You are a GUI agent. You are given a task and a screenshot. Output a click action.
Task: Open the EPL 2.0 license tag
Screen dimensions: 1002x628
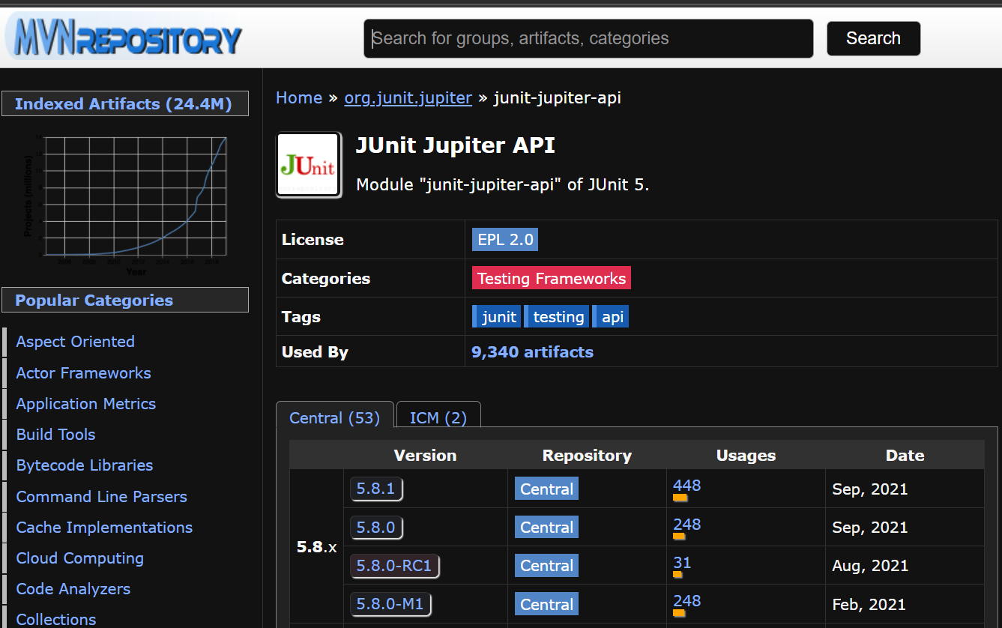pyautogui.click(x=505, y=240)
